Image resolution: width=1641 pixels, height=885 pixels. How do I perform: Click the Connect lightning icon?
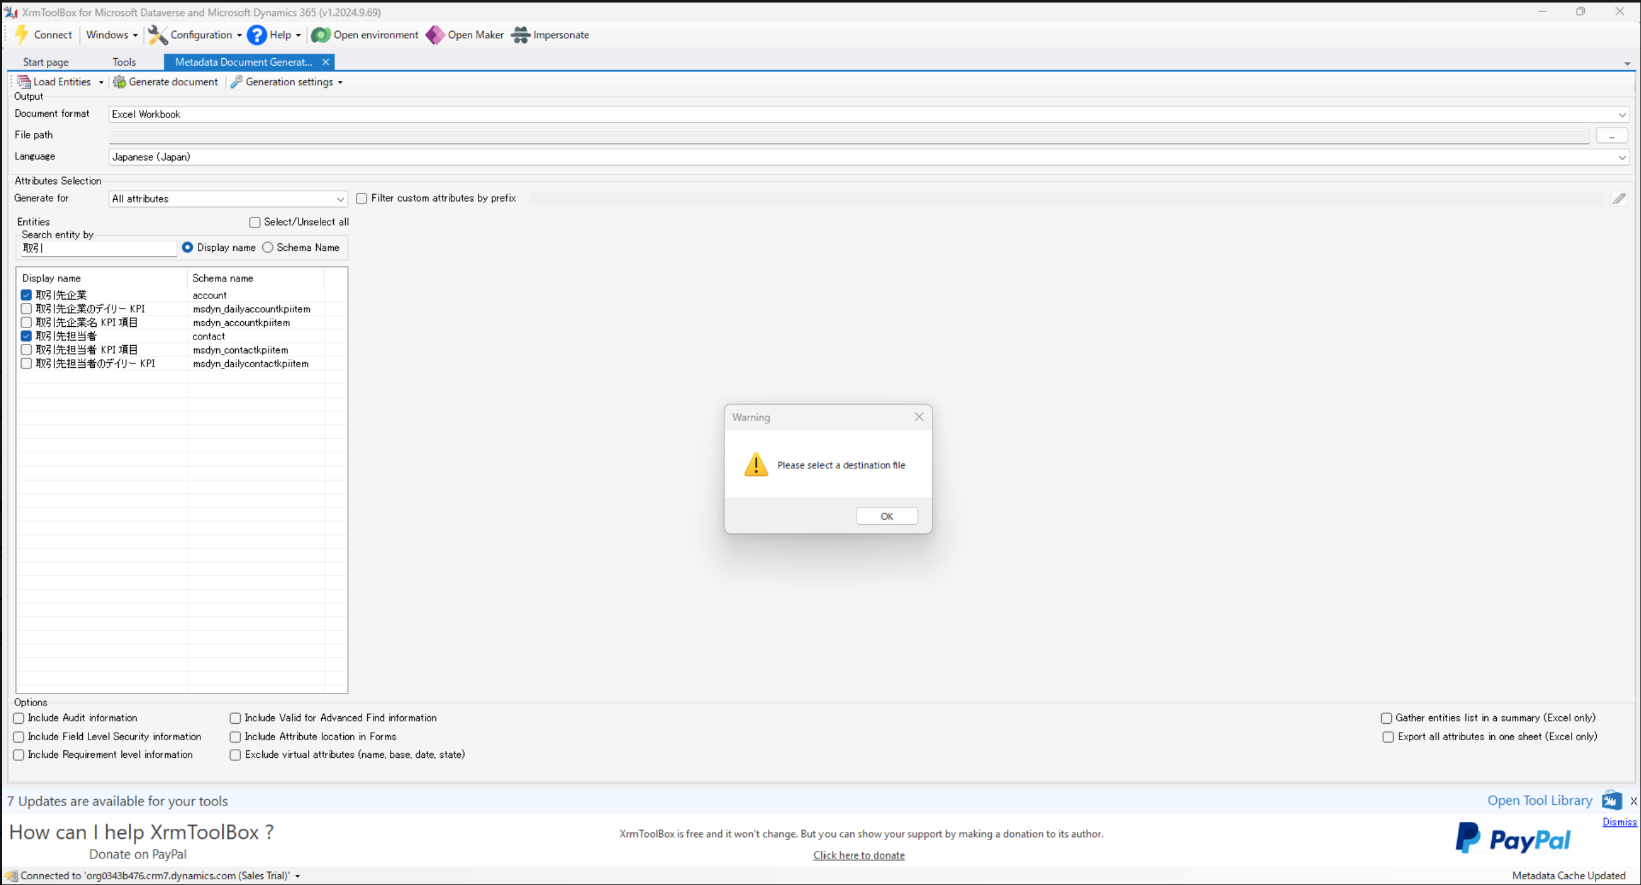pyautogui.click(x=21, y=35)
